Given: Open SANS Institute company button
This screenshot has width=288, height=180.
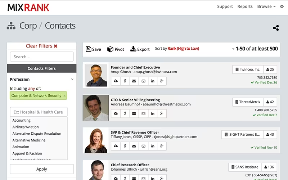Looking at the screenshot, I should tap(245, 167).
